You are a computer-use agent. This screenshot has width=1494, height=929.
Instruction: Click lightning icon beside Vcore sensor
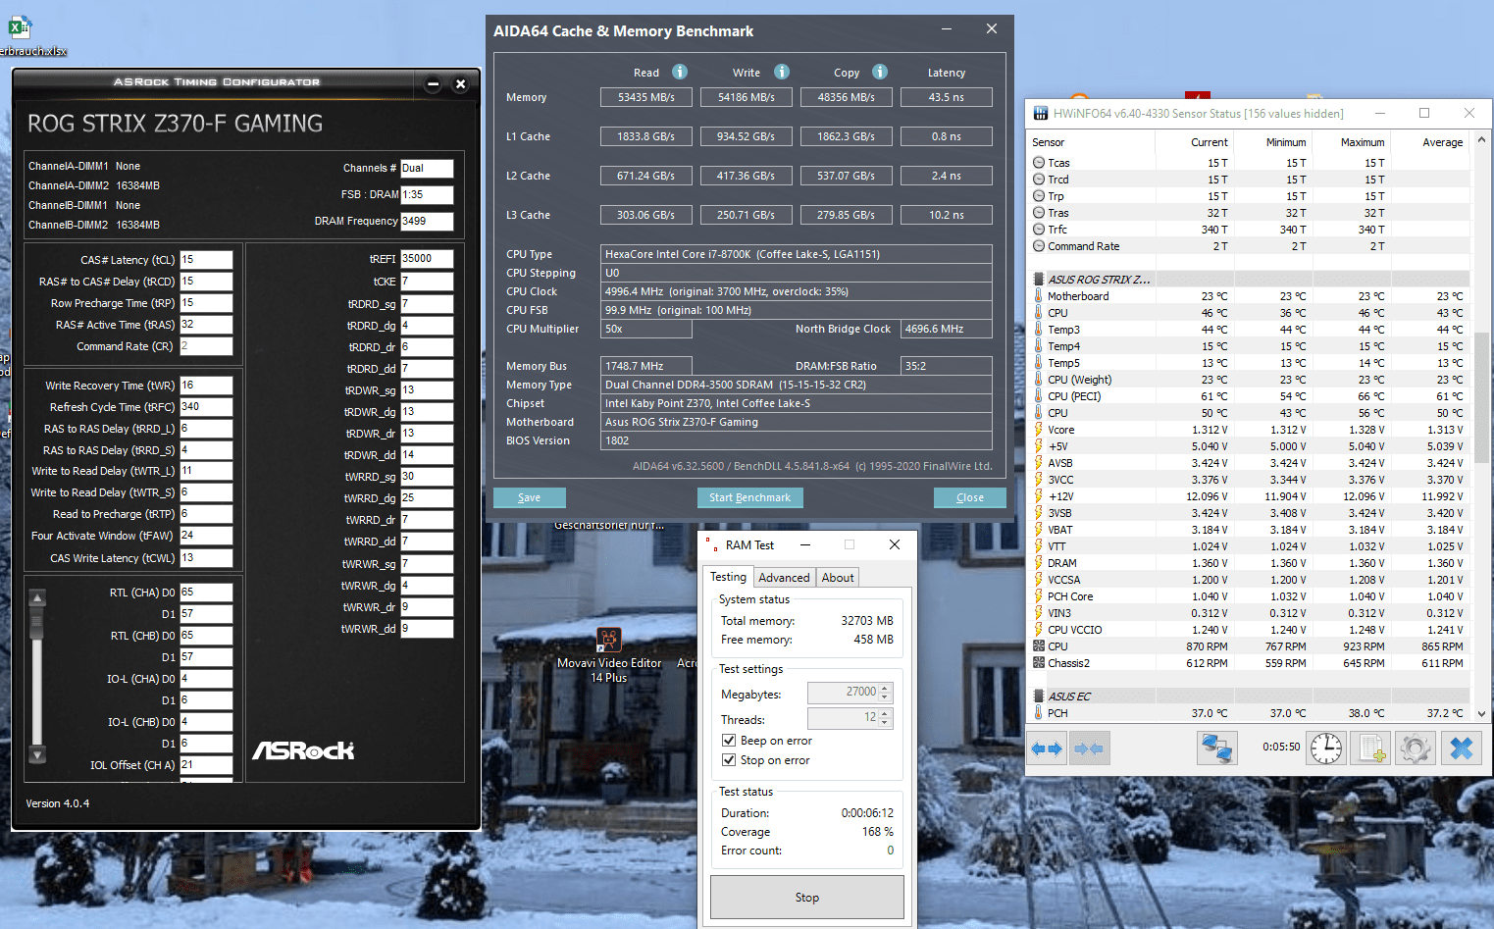(1039, 430)
